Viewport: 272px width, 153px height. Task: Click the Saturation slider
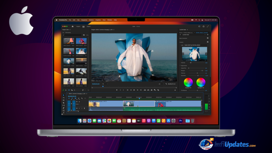pyautogui.click(x=197, y=76)
